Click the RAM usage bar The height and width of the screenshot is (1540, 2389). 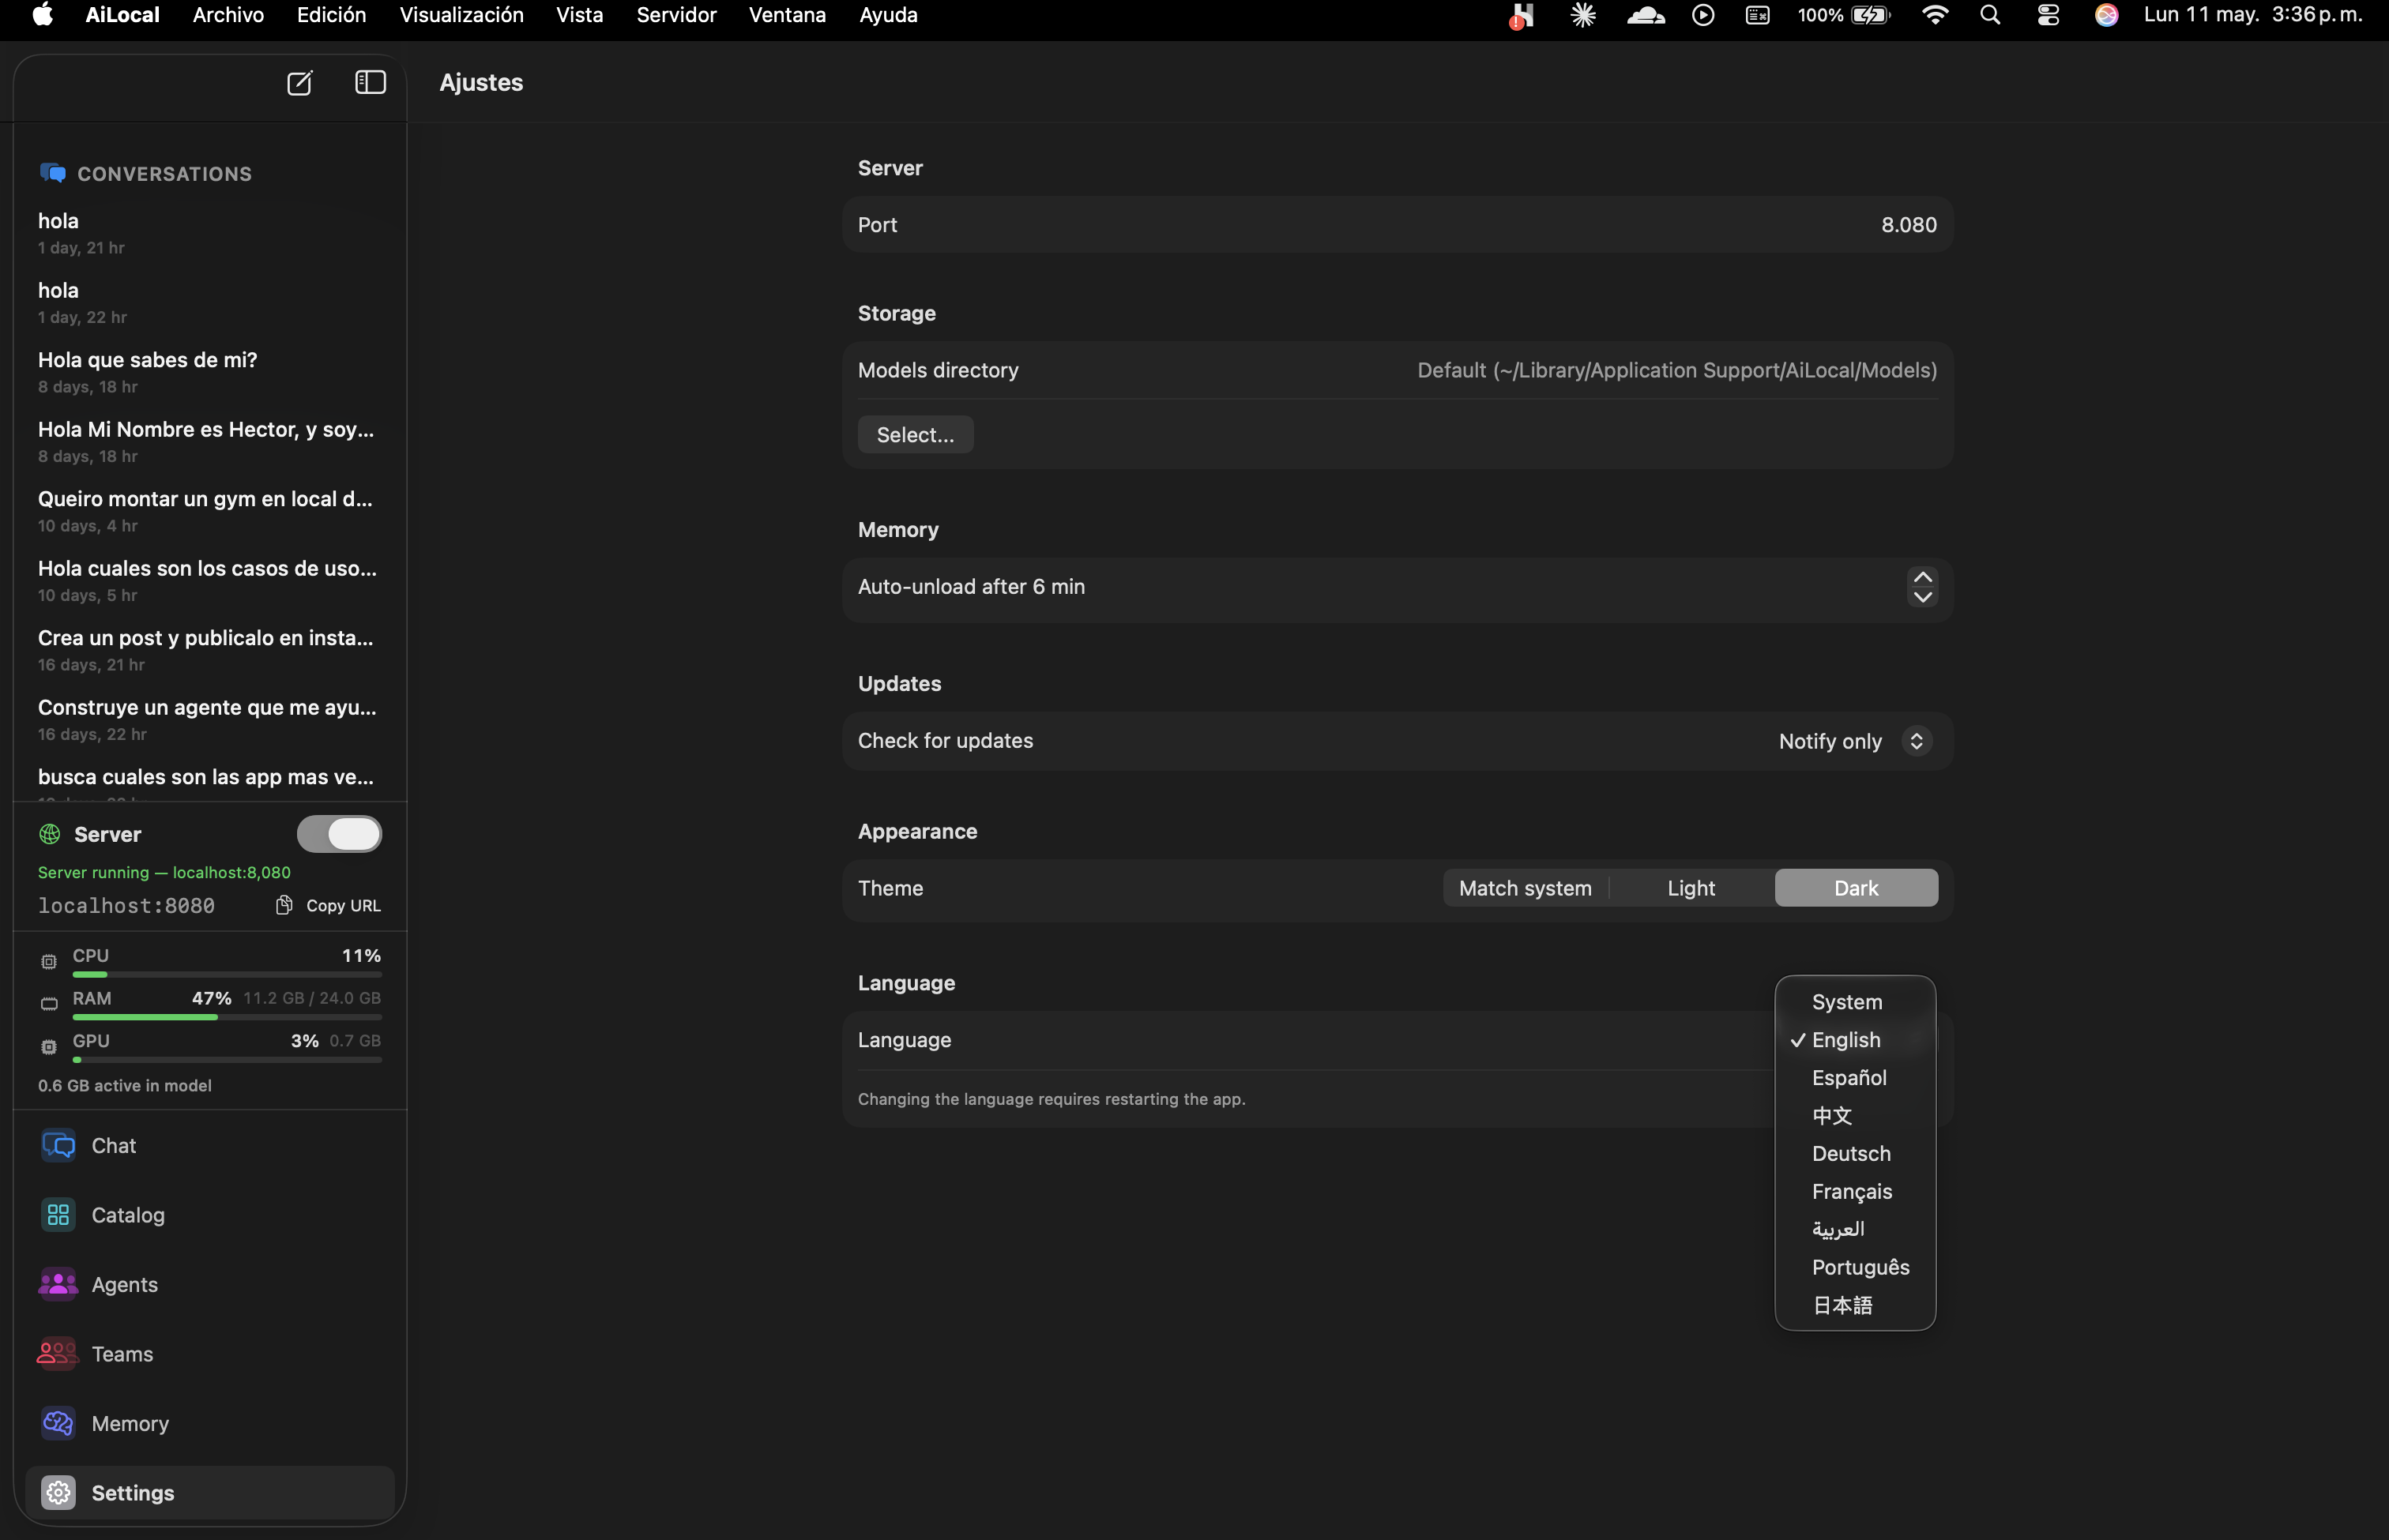(227, 1017)
